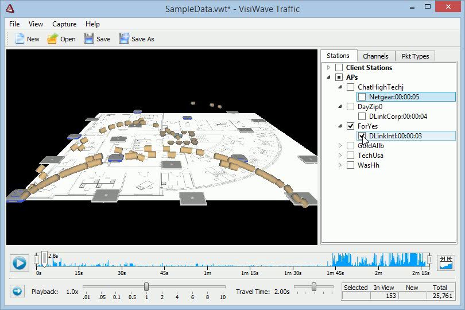The width and height of the screenshot is (465, 310).
Task: Open the Capture menu
Action: click(x=64, y=24)
